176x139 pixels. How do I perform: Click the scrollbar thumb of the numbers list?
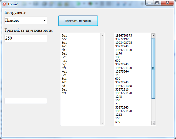(x=153, y=68)
